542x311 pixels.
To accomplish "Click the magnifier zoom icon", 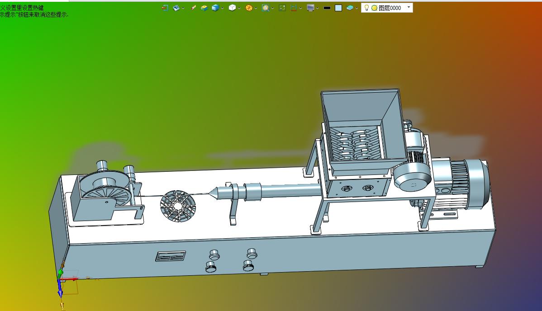I will click(x=266, y=8).
